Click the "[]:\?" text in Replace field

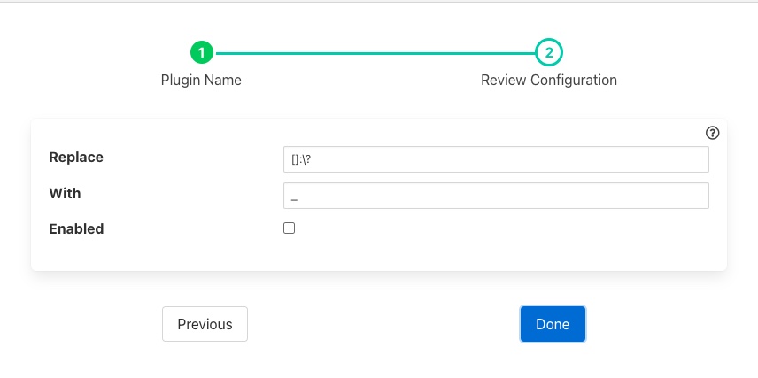pyautogui.click(x=302, y=159)
